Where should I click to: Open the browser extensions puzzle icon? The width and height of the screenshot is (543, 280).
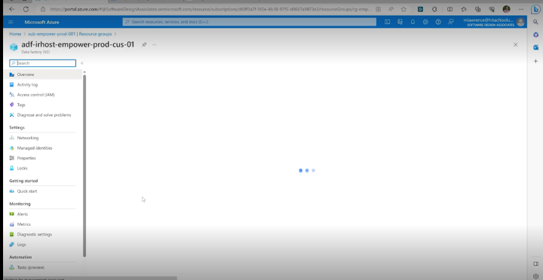pos(434,9)
